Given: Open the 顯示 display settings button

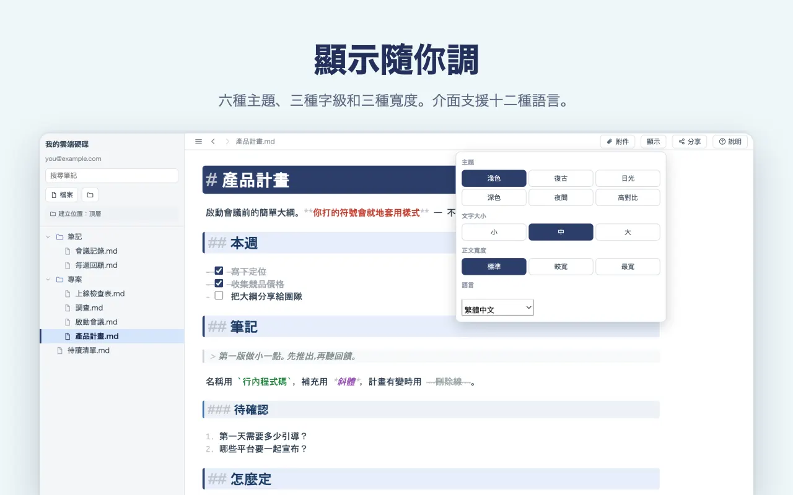Looking at the screenshot, I should (x=654, y=142).
